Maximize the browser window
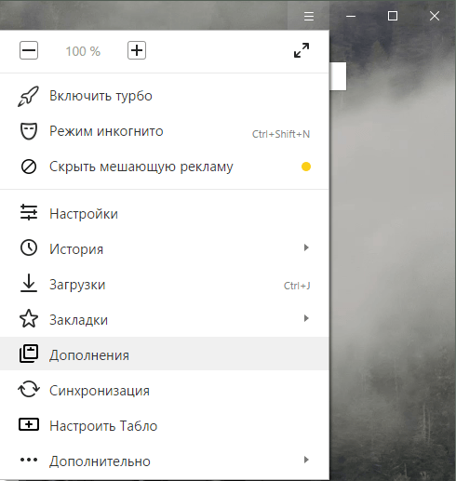Screen dimensions: 456x481 pyautogui.click(x=393, y=16)
